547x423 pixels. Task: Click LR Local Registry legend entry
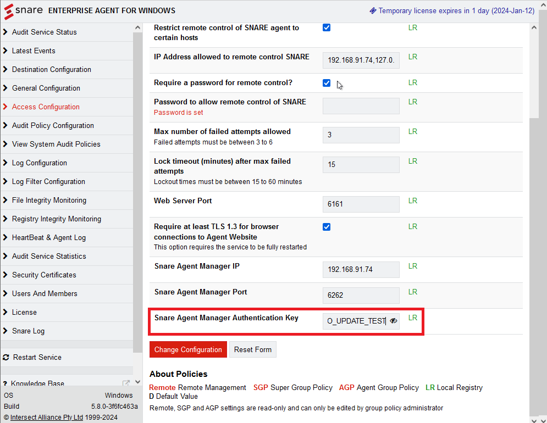tap(454, 387)
